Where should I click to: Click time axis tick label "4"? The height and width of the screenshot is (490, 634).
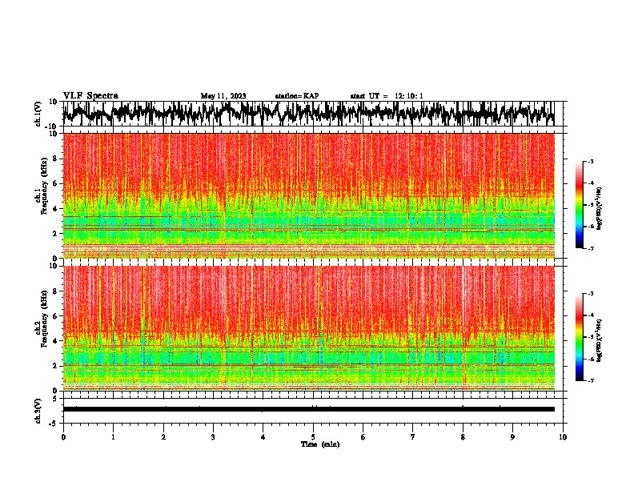tap(263, 437)
